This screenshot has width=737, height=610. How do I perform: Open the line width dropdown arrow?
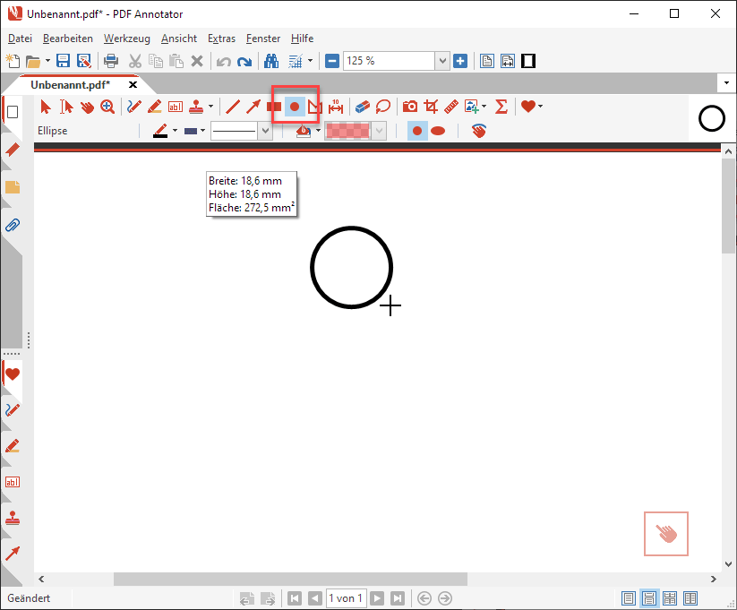[202, 131]
